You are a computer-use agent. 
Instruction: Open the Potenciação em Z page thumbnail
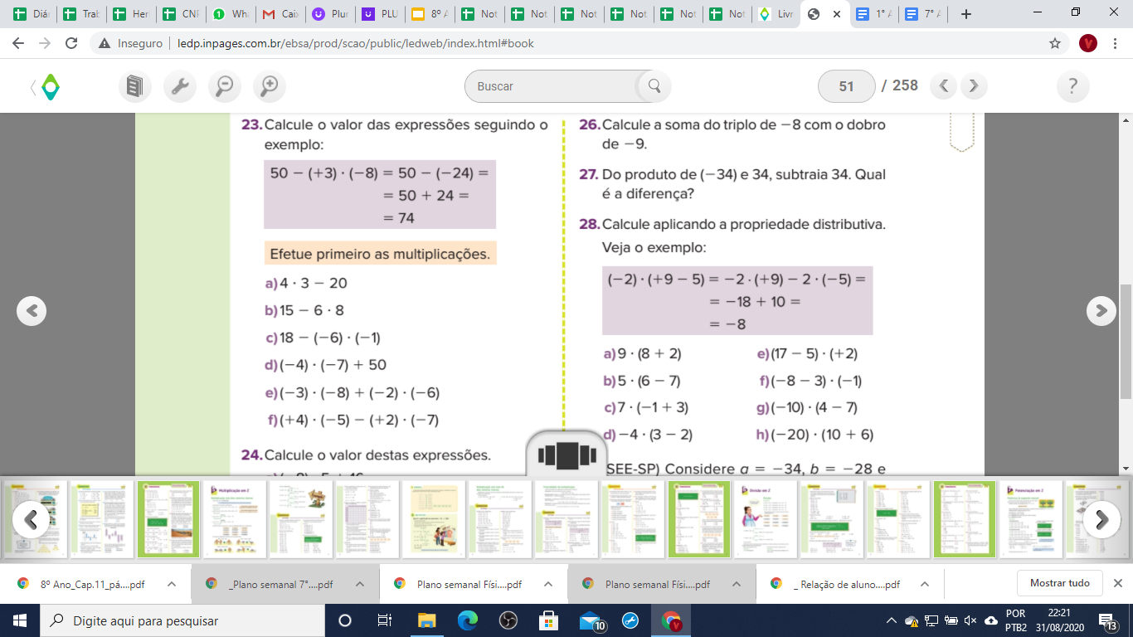point(1032,520)
